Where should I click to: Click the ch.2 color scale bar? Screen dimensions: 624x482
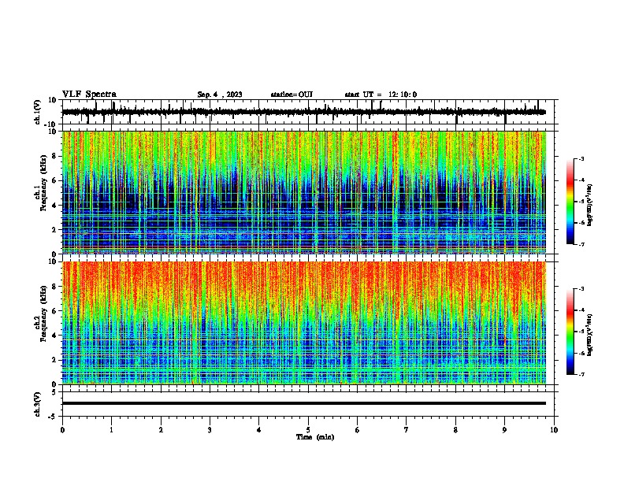coord(570,332)
